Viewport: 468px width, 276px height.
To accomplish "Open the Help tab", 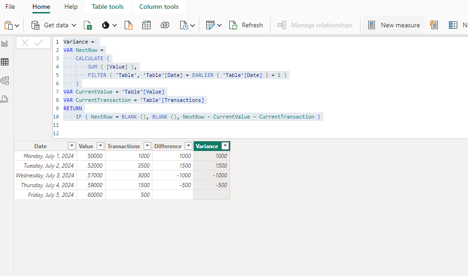I will 71,6.
